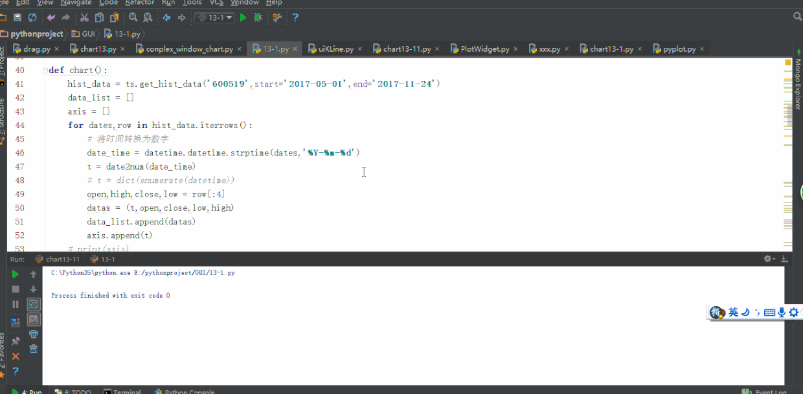Print console output with the printer icon
The width and height of the screenshot is (803, 394).
pos(34,334)
